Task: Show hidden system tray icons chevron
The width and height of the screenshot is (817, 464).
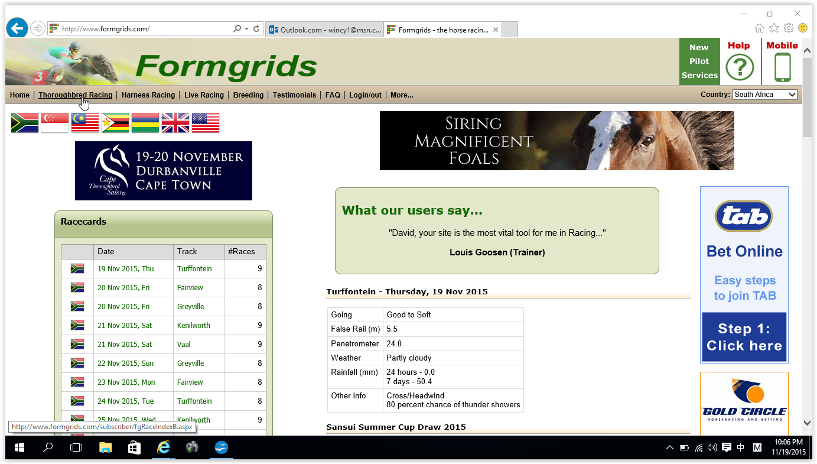Action: (669, 448)
